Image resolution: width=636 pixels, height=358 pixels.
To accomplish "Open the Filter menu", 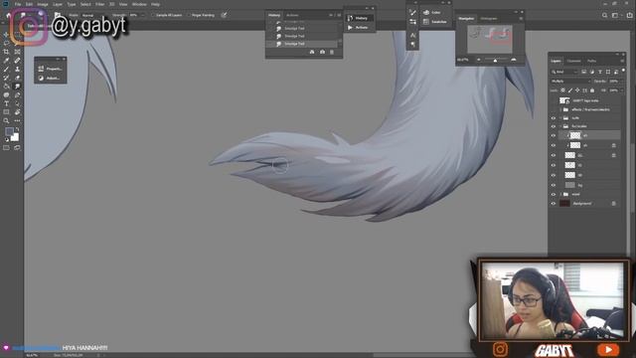I will 99,4.
